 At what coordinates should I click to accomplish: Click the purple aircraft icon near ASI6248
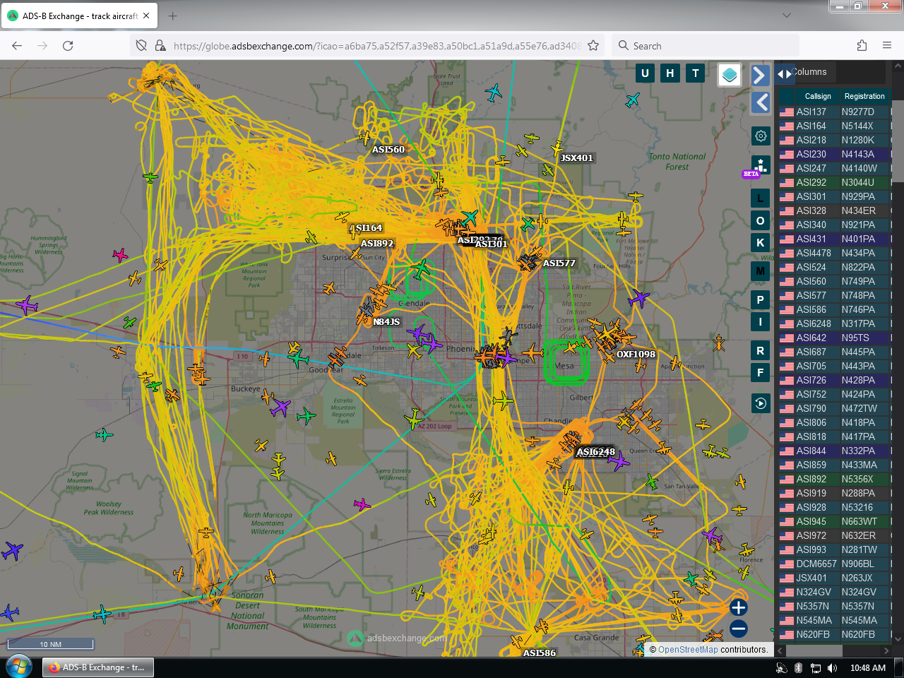tap(619, 462)
